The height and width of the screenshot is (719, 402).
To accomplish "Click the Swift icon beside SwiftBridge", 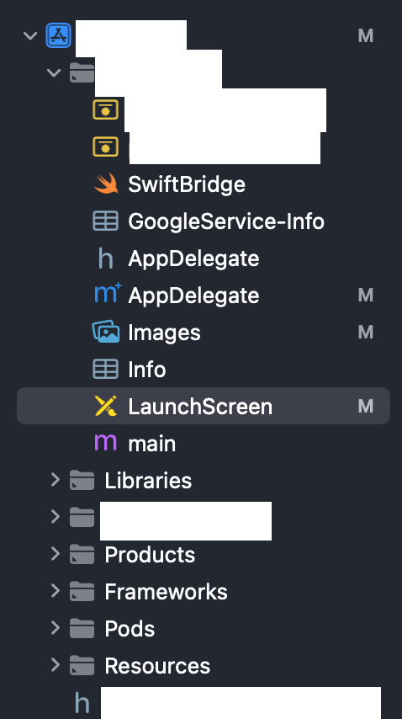I will coord(106,184).
